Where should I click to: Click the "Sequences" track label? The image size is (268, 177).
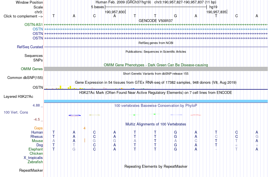pos(34,56)
